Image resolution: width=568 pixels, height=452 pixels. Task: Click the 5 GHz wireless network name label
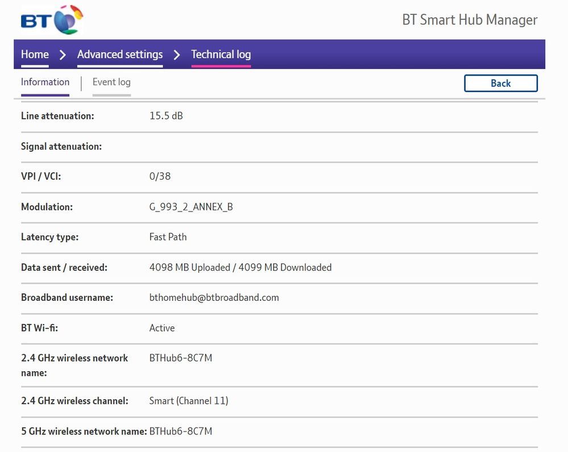coord(84,432)
